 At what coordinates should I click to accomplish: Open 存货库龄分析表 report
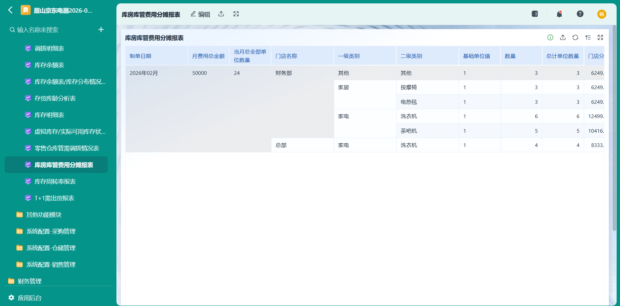point(56,98)
